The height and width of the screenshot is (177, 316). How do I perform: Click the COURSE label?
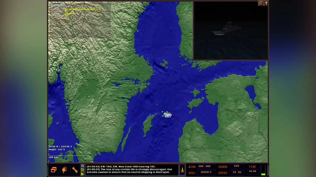point(223,167)
